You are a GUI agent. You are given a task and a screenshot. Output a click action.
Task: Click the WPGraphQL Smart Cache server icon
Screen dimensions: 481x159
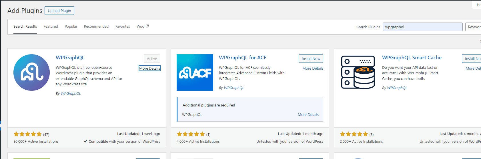358,73
